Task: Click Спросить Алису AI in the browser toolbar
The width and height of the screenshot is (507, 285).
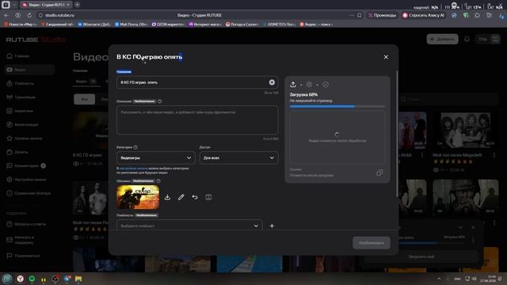Action: point(423,15)
